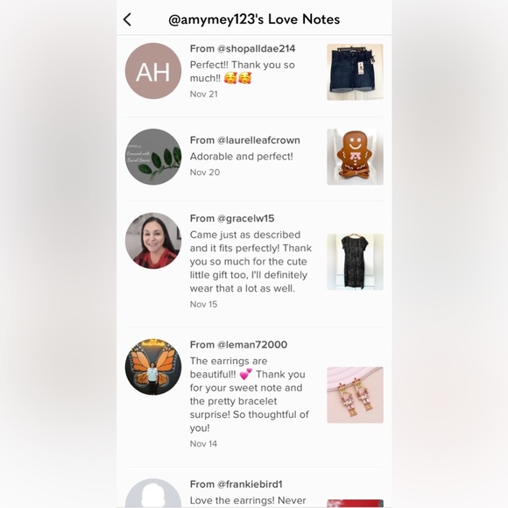
Task: Open the @laurelleafcrown username link
Action: 258,140
